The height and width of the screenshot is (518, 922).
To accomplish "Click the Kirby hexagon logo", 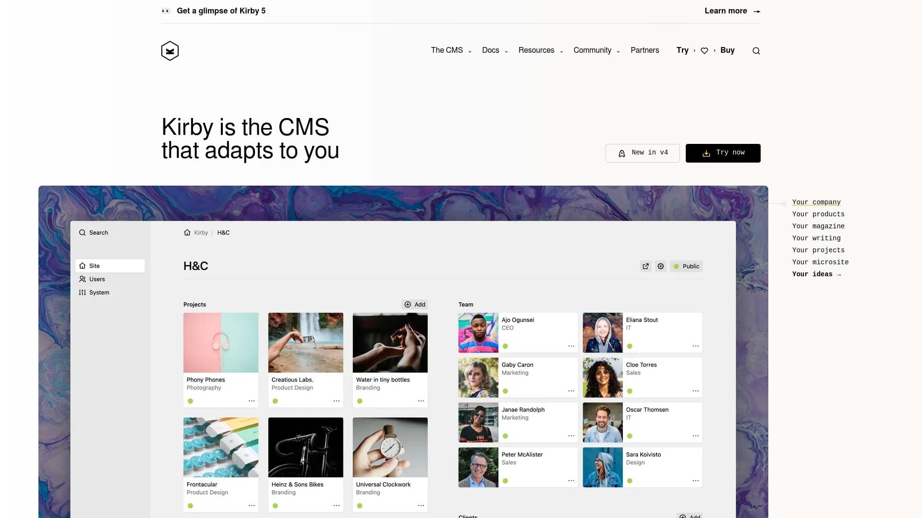I will point(170,51).
